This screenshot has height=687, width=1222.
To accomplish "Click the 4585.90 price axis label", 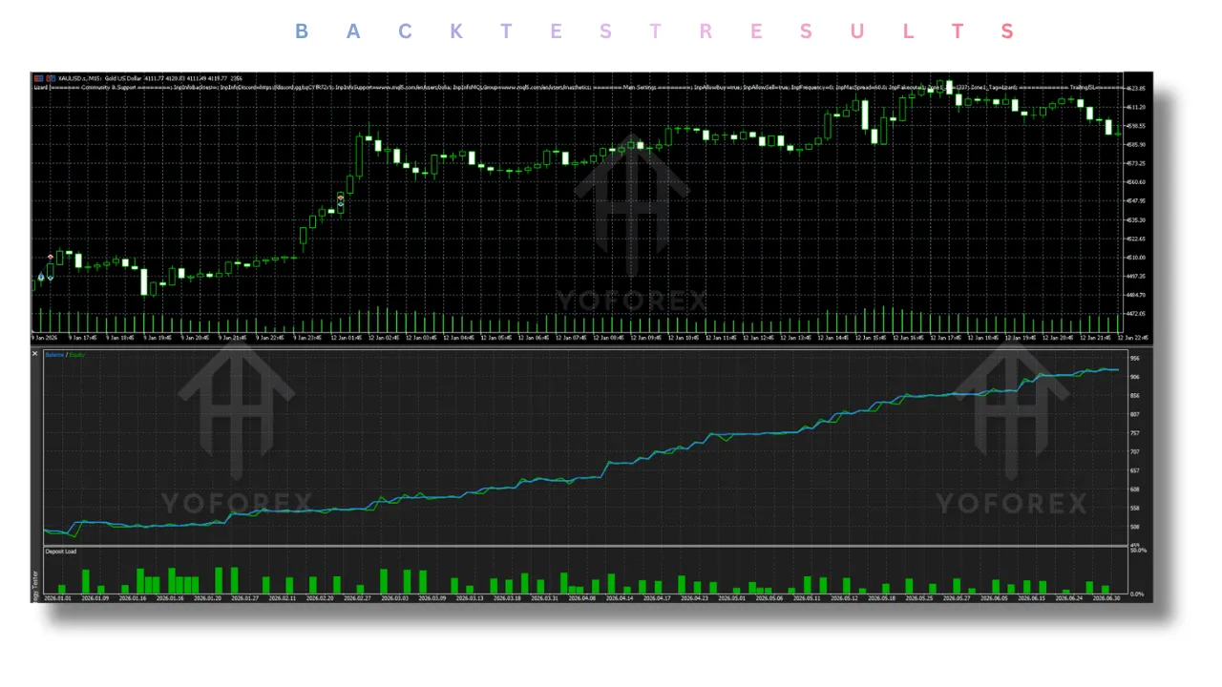I will [x=1136, y=144].
